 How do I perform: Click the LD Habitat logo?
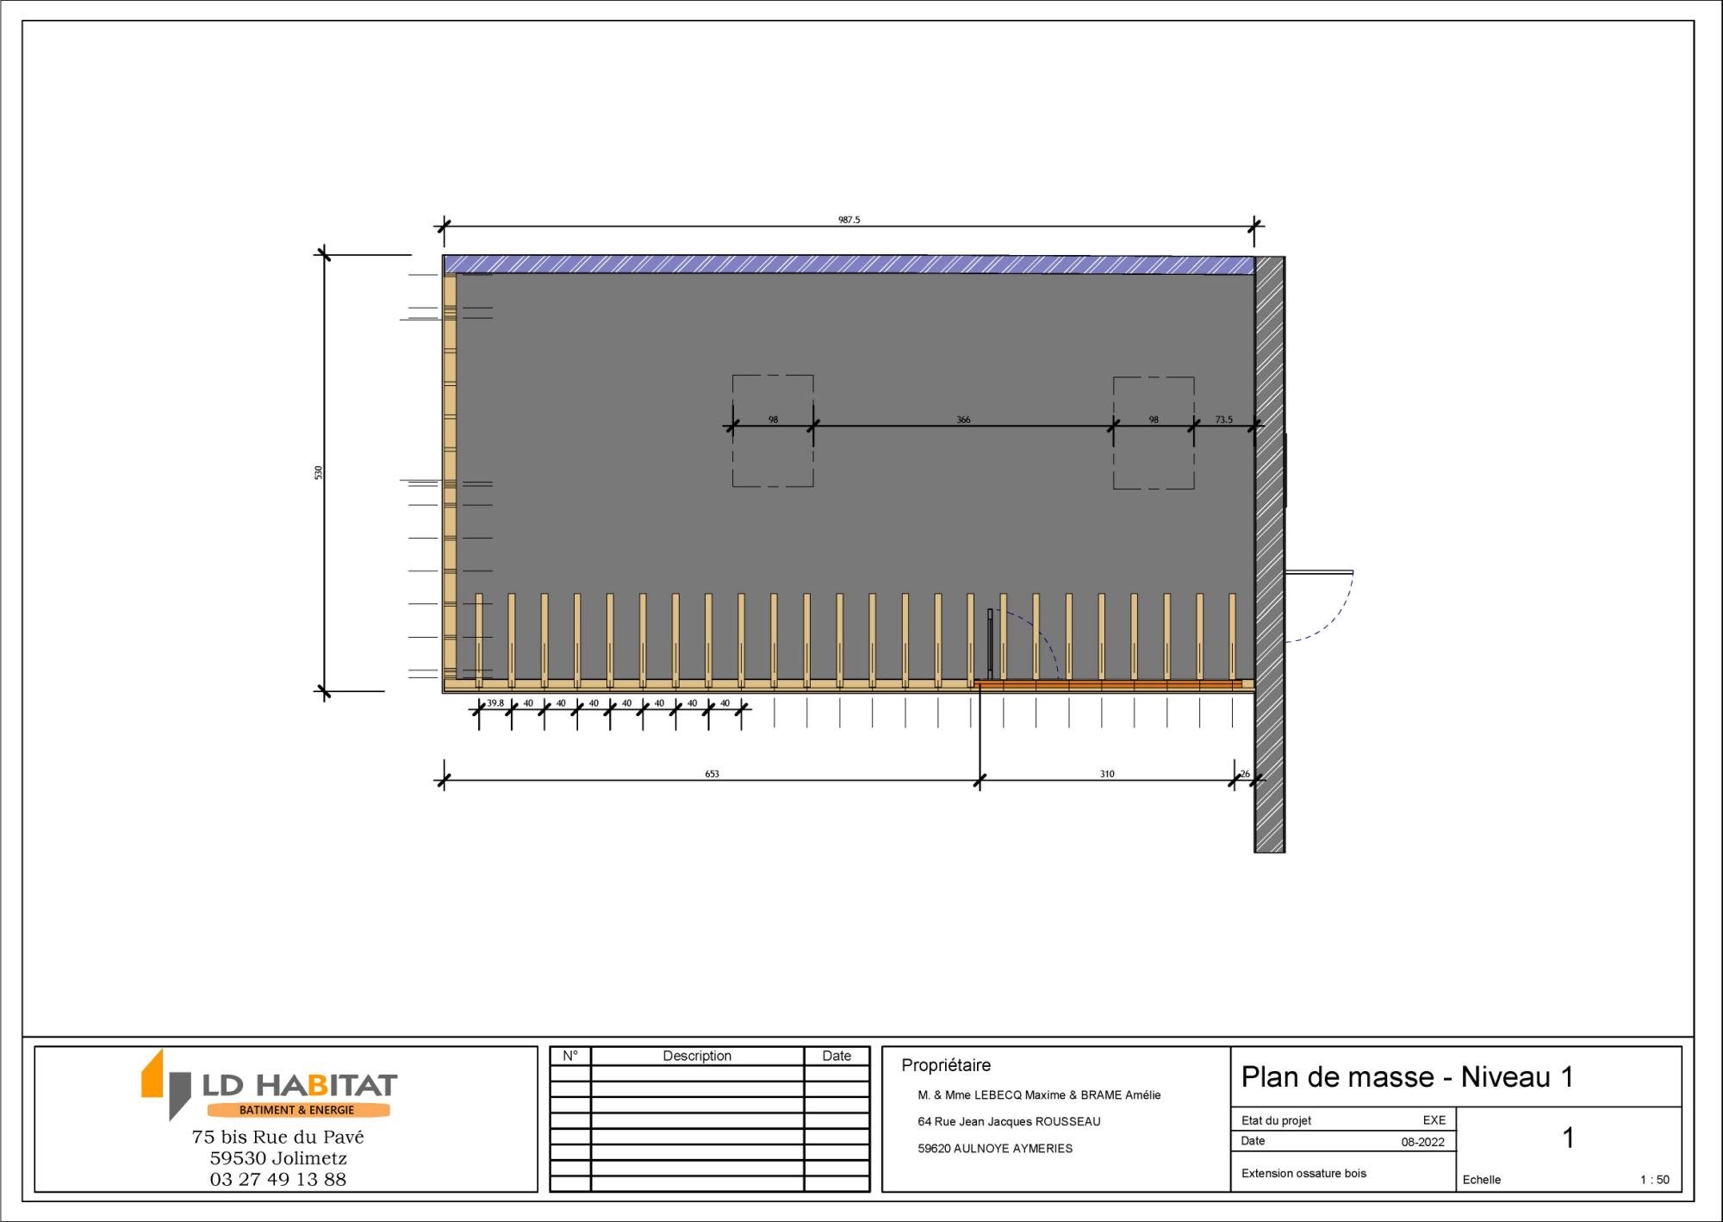[x=270, y=1084]
